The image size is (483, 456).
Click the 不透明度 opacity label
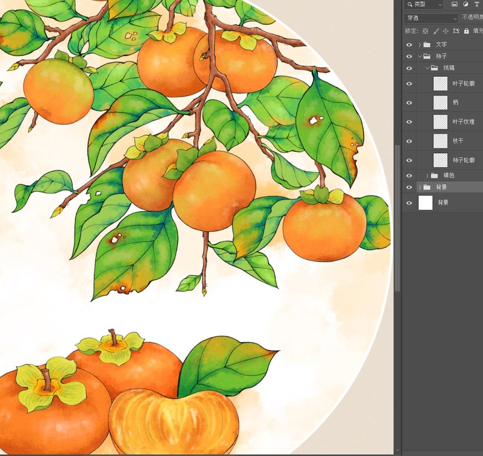[472, 17]
